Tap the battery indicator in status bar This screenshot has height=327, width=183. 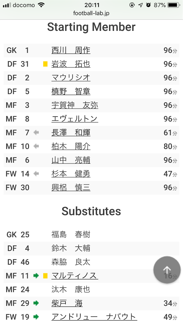pos(174,5)
